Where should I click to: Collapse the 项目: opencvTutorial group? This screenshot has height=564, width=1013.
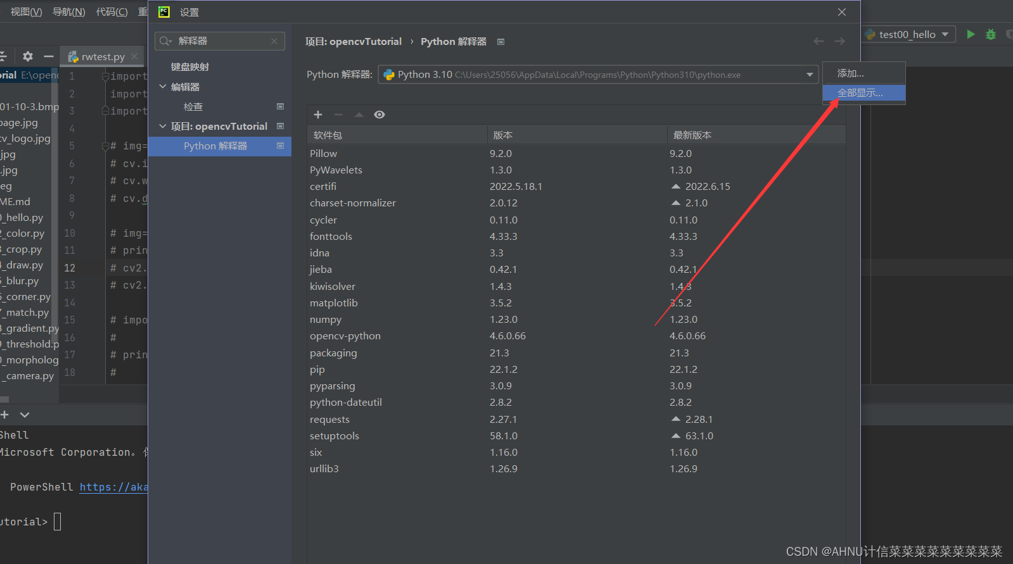point(163,126)
